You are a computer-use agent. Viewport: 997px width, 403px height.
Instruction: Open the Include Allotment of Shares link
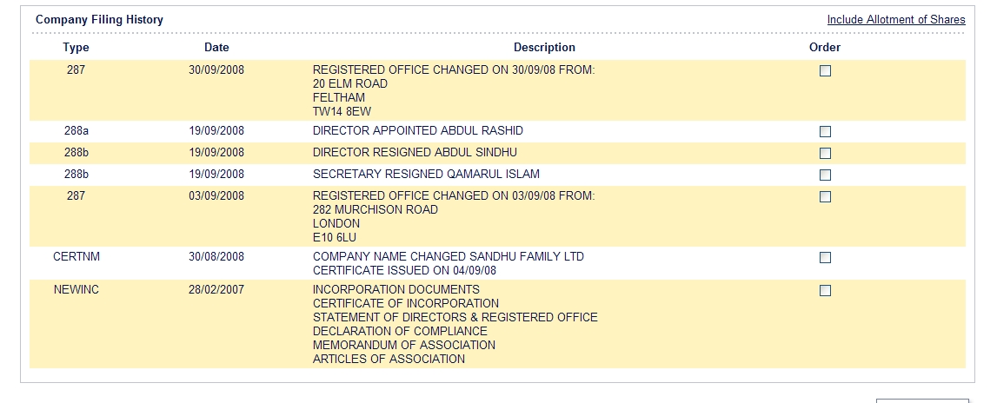tap(896, 20)
